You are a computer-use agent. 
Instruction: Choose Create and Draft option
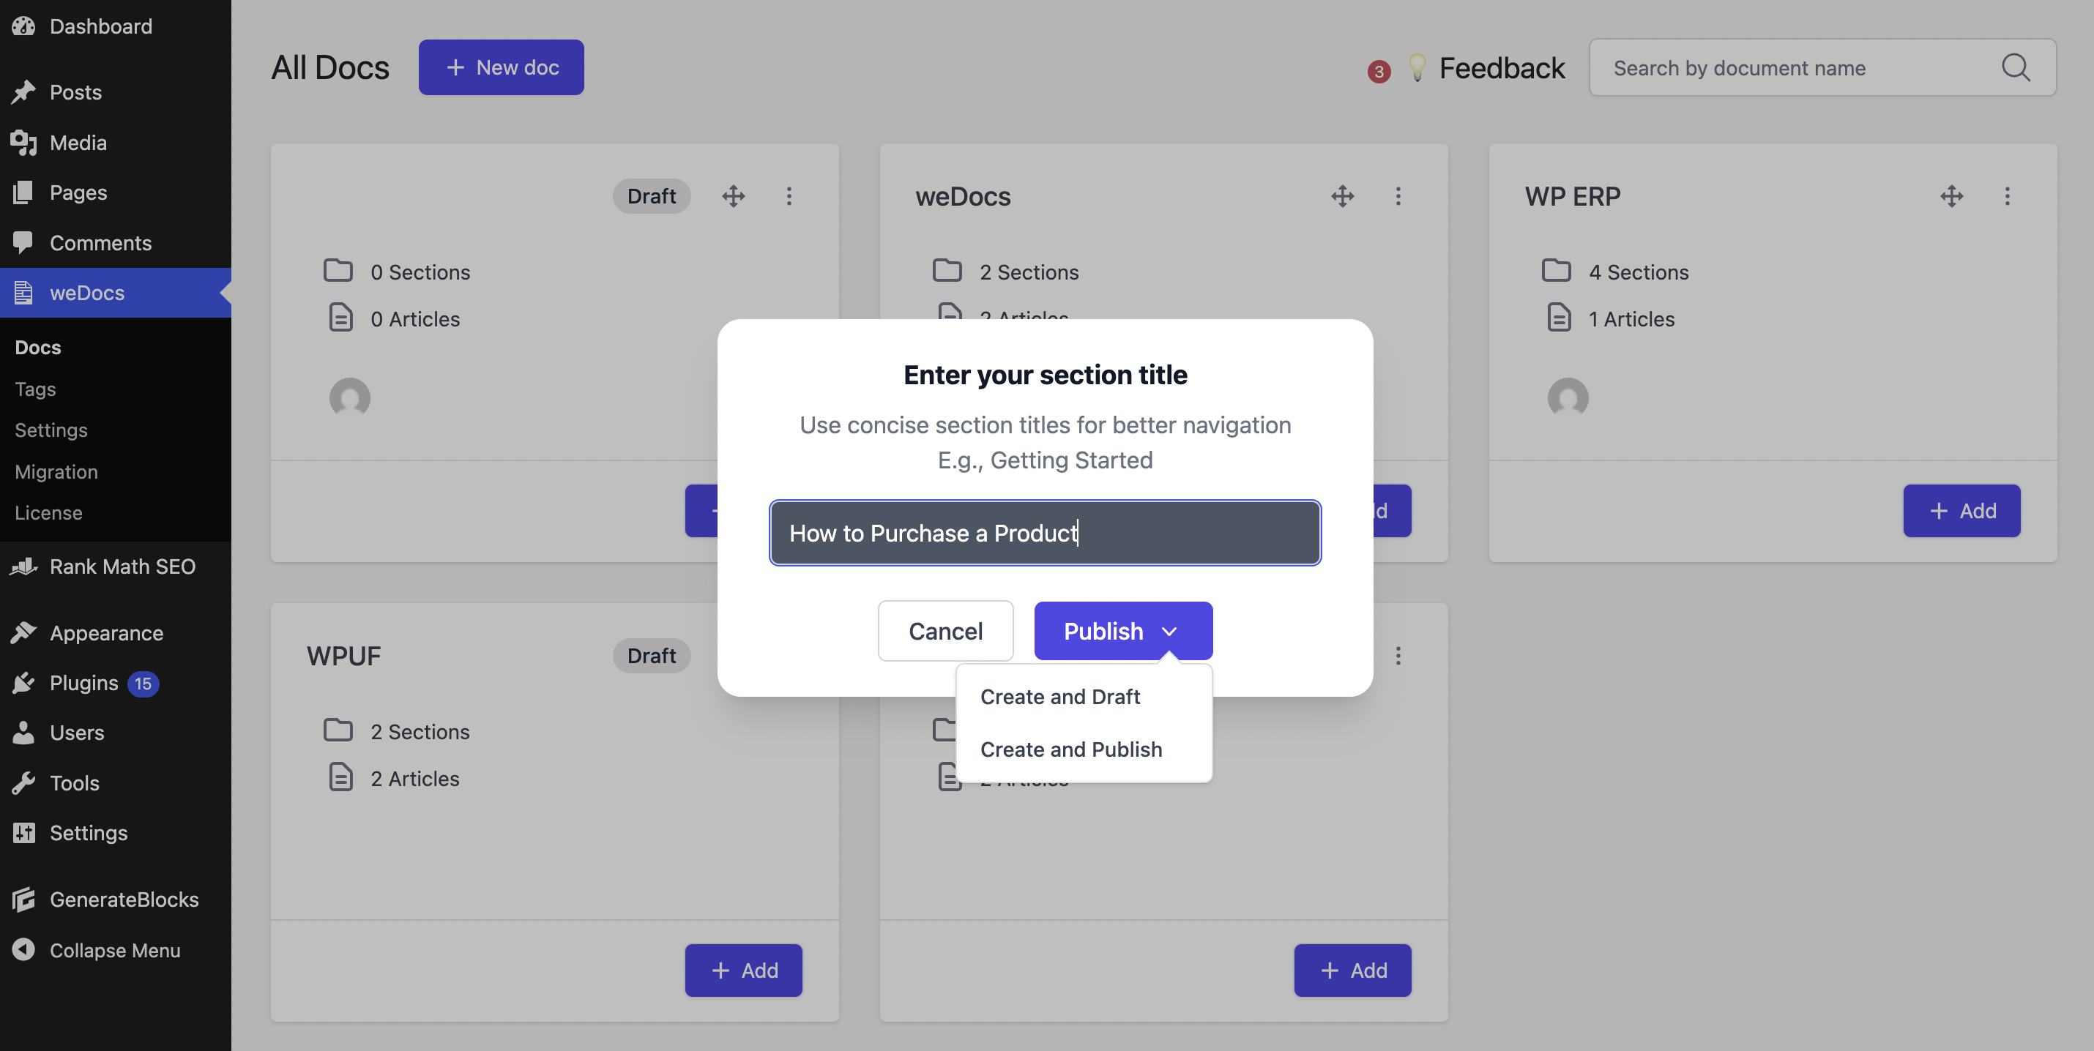1060,697
